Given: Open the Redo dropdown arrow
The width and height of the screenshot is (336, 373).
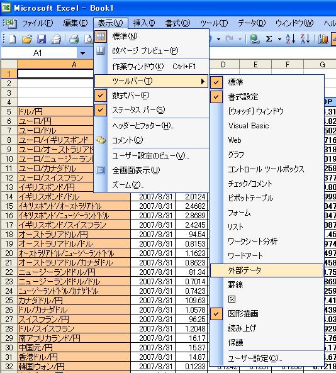Looking at the screenshot, I should pyautogui.click(x=240, y=39).
